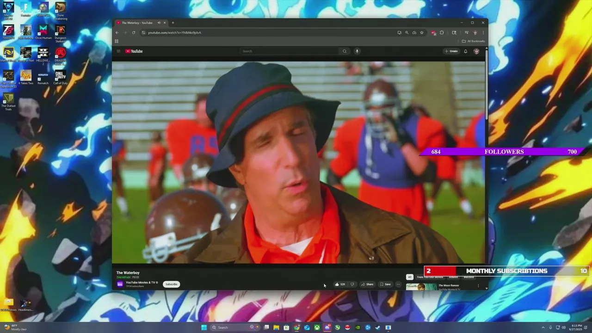Click the video player to pause
Image resolution: width=592 pixels, height=333 pixels.
[x=298, y=162]
